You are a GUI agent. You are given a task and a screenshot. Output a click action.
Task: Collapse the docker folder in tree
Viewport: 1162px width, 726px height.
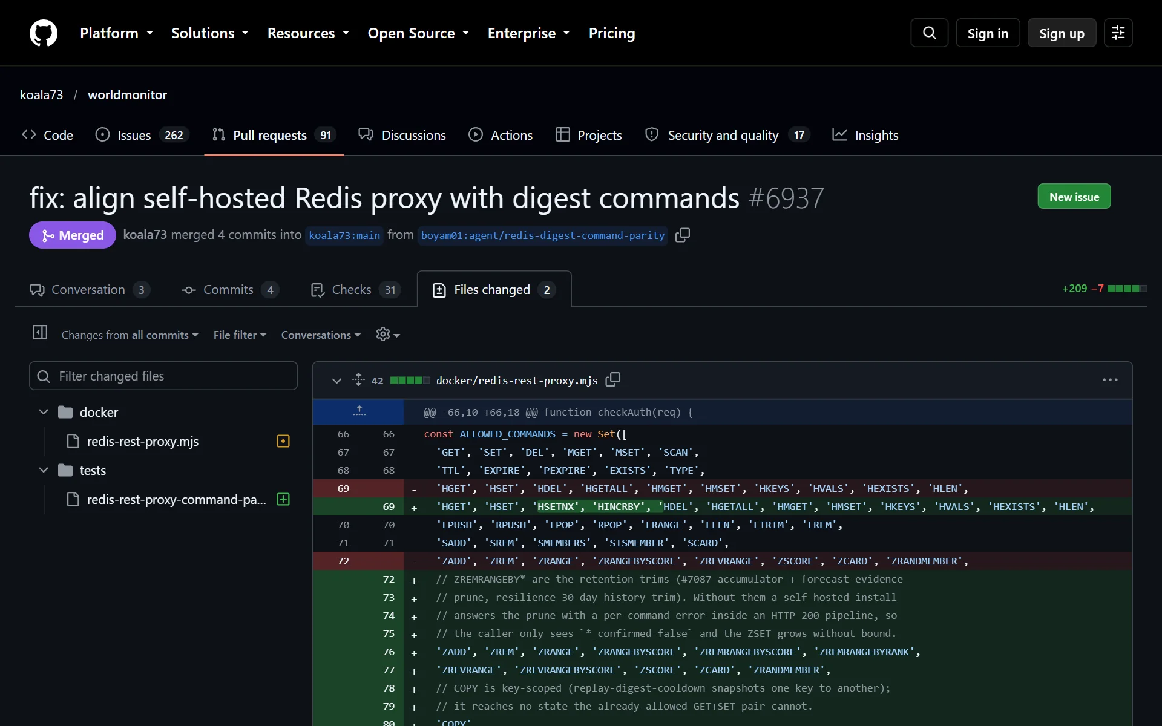pos(44,412)
